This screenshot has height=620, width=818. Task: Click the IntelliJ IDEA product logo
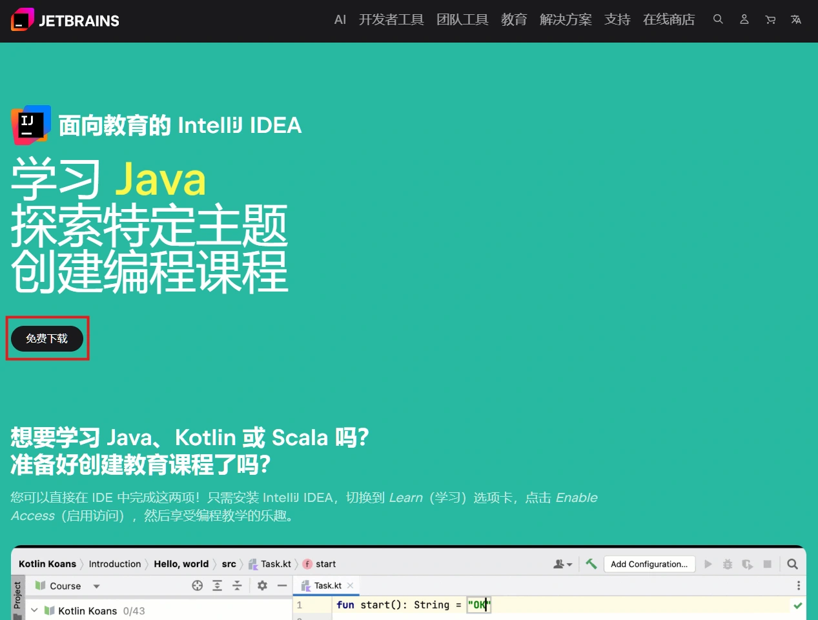click(x=31, y=125)
